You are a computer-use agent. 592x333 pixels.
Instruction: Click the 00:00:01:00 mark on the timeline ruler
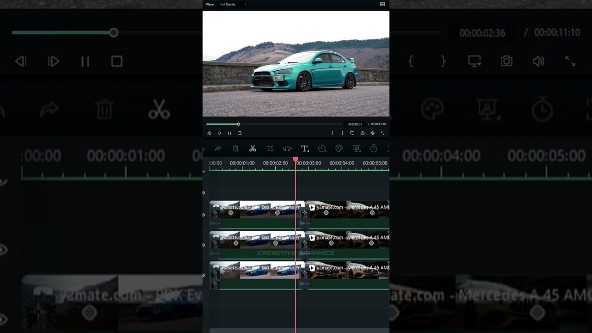(242, 163)
